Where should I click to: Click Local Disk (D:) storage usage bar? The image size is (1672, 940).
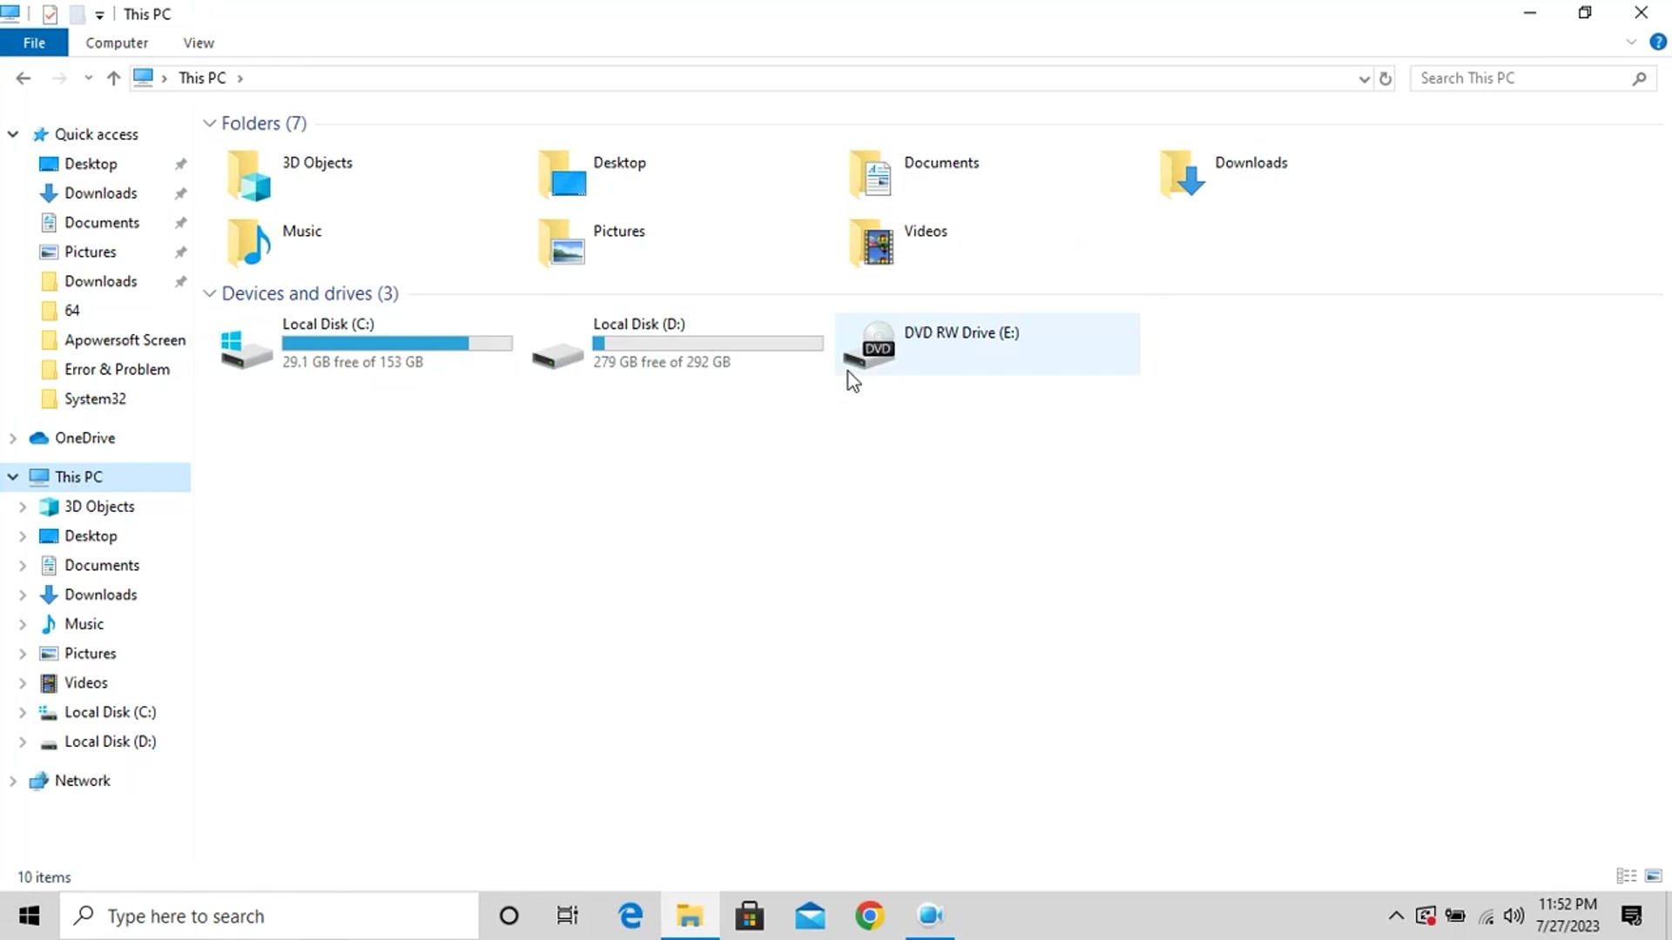tap(708, 344)
